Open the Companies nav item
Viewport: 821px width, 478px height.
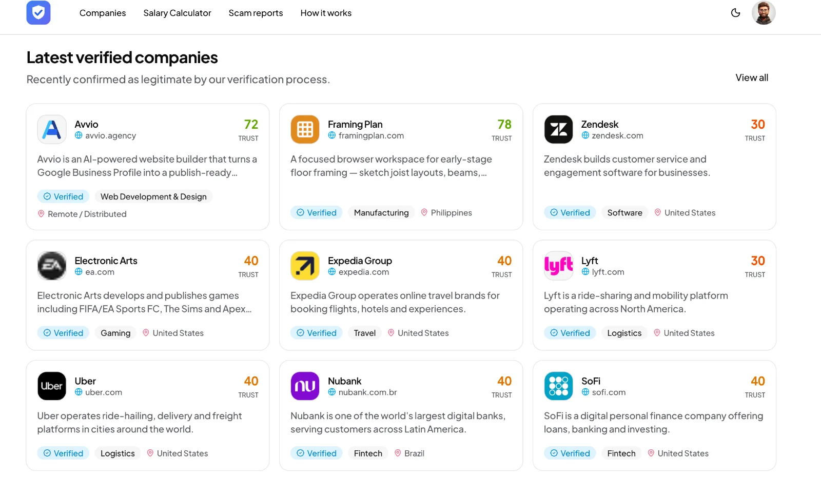point(103,13)
